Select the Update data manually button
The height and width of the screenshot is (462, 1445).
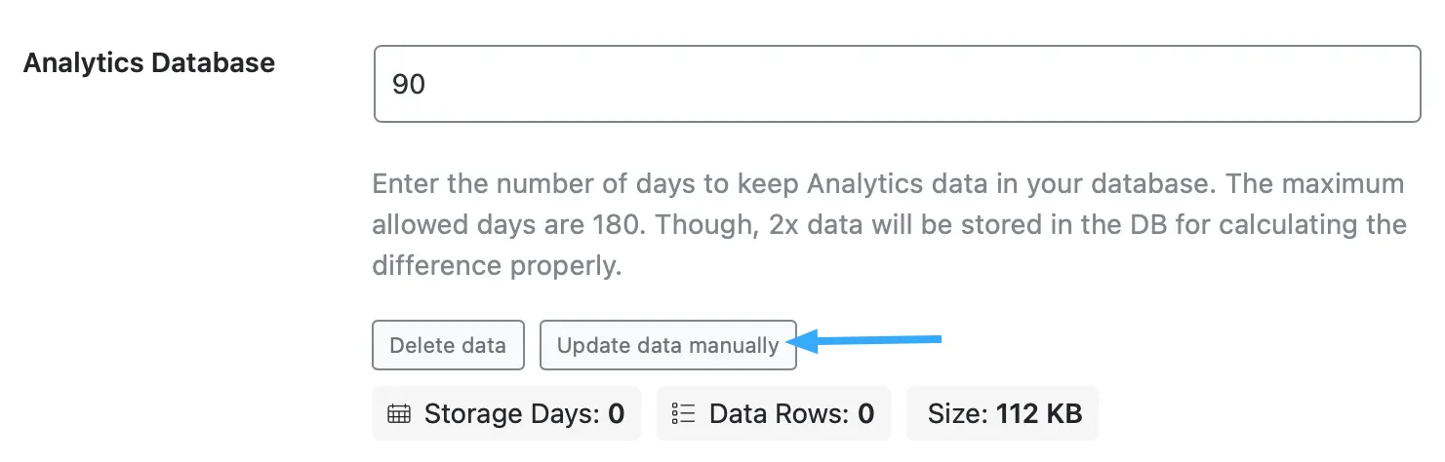pos(668,345)
